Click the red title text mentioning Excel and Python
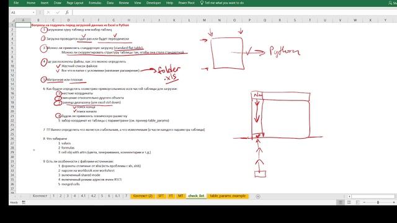Viewport: 397px width, 223px height. tap(80, 25)
